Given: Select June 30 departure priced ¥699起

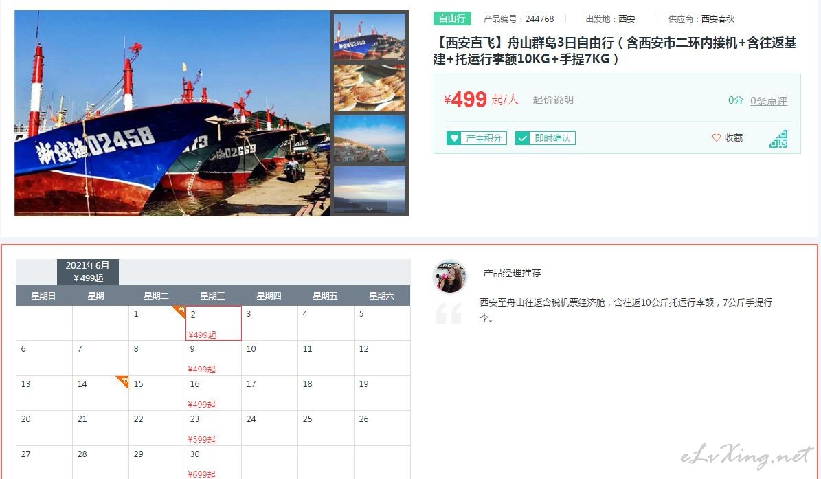Looking at the screenshot, I should 214,463.
